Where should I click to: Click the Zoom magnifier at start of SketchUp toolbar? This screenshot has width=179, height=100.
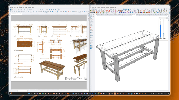(91, 9)
